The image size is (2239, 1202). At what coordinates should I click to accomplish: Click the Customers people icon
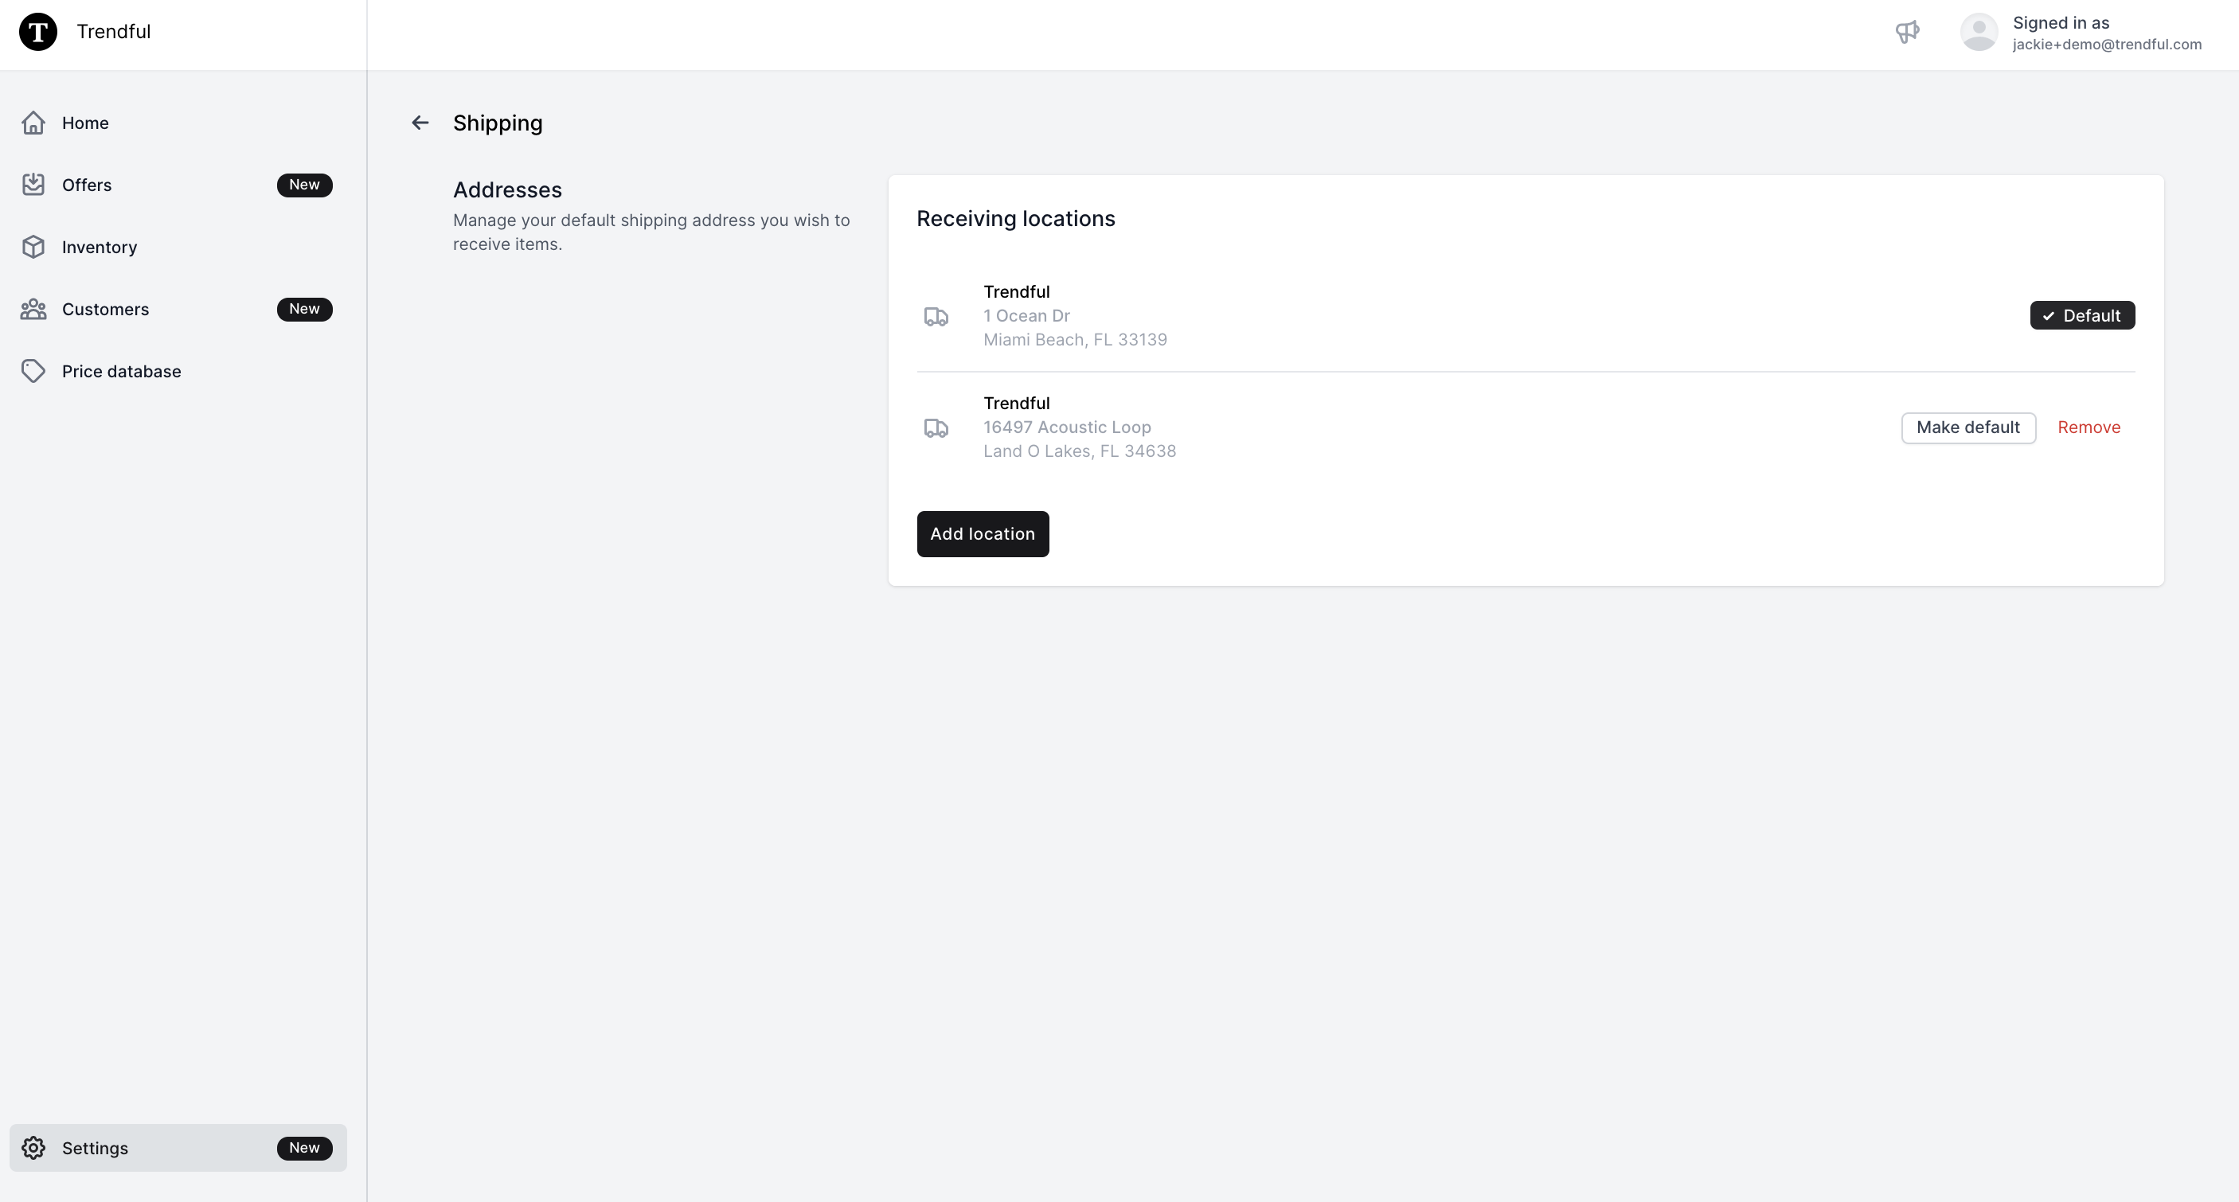point(33,309)
